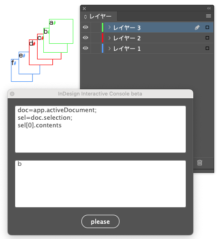Click selection square of レイヤー 2
Viewport: 219px width, 239px height.
[x=207, y=38]
